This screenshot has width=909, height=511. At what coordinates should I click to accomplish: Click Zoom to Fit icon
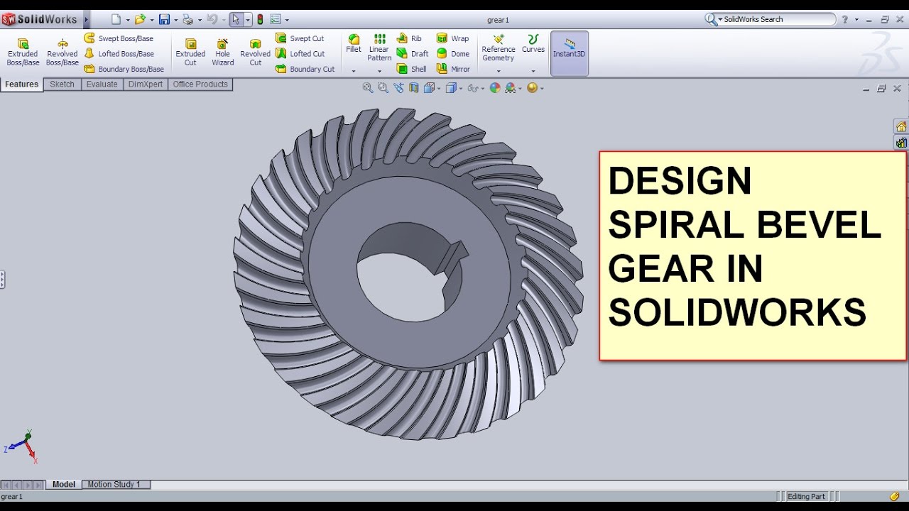(x=368, y=88)
